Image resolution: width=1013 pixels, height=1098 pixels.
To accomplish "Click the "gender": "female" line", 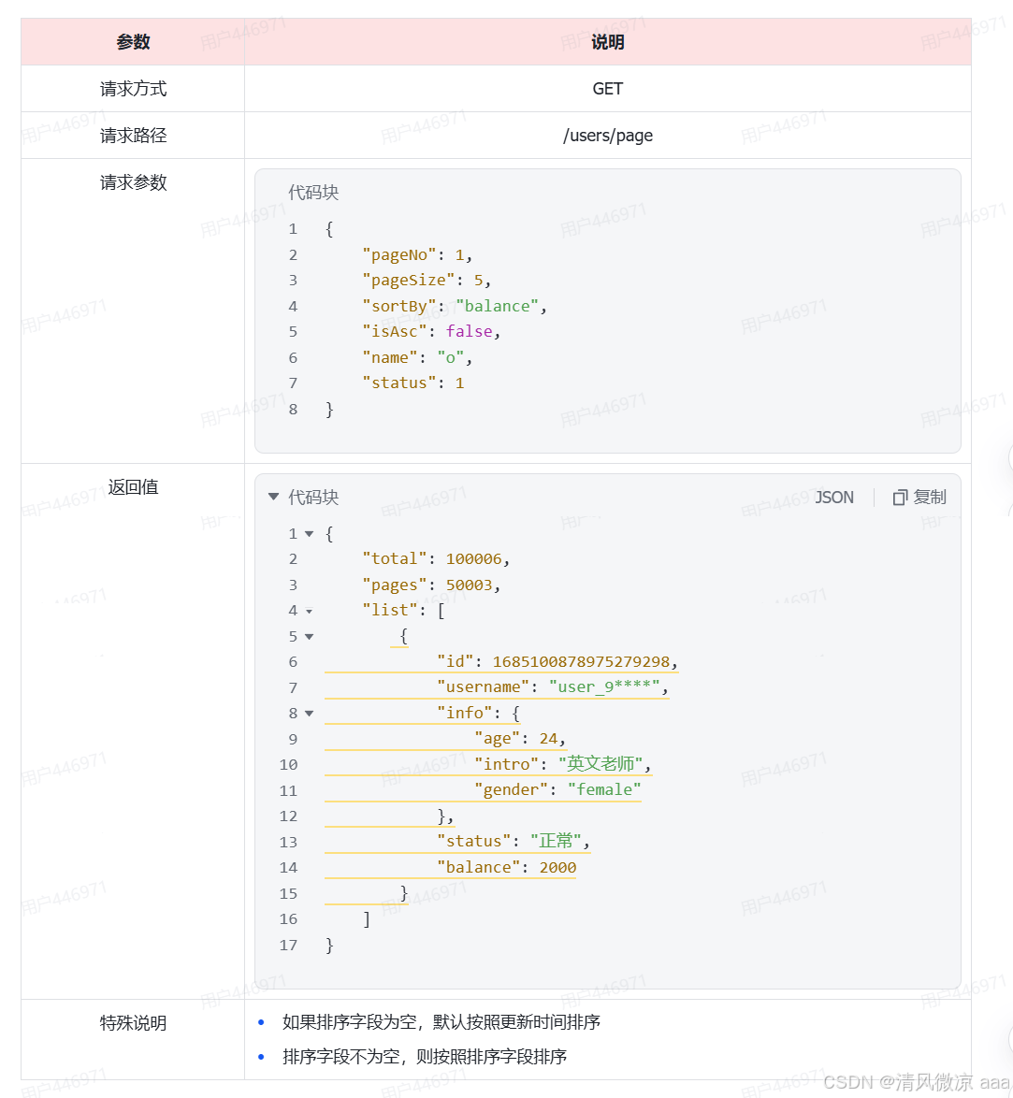I will 557,790.
